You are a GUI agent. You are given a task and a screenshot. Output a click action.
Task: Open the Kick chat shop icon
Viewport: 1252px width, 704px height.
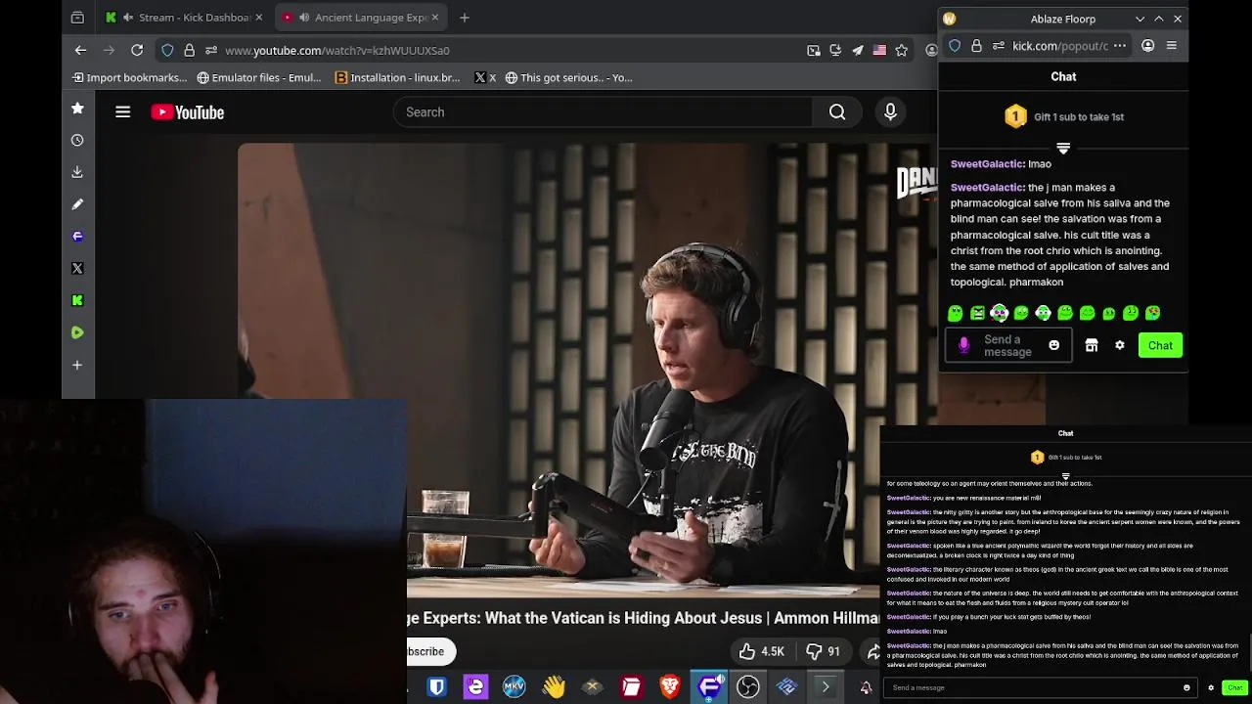point(1092,345)
